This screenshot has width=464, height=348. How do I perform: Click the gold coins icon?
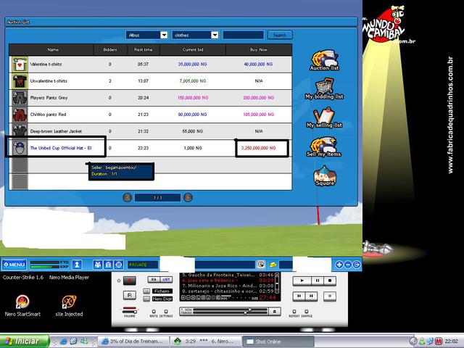pos(273,265)
